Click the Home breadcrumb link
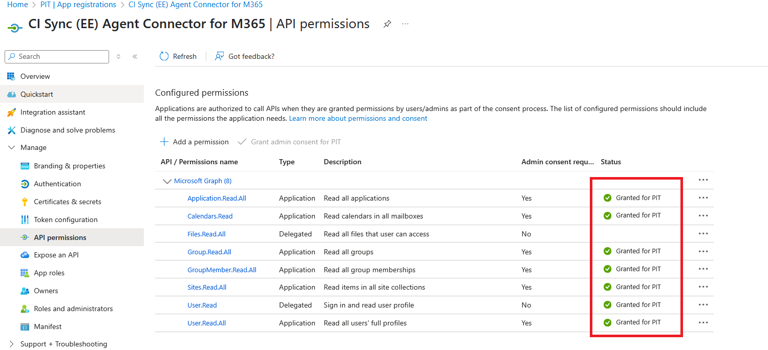 (x=17, y=5)
